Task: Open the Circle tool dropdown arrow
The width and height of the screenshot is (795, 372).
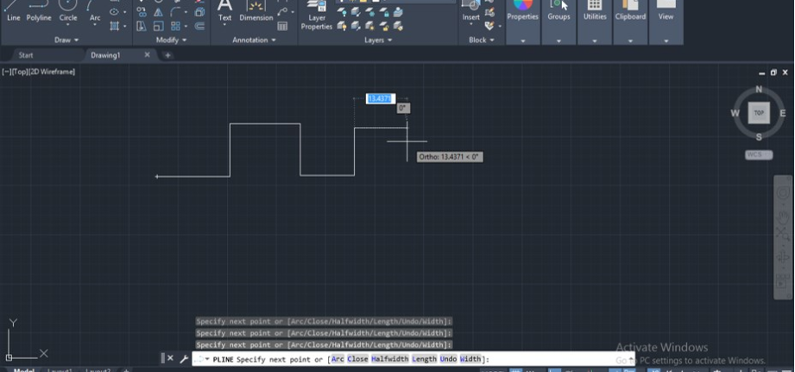Action: pos(68,24)
